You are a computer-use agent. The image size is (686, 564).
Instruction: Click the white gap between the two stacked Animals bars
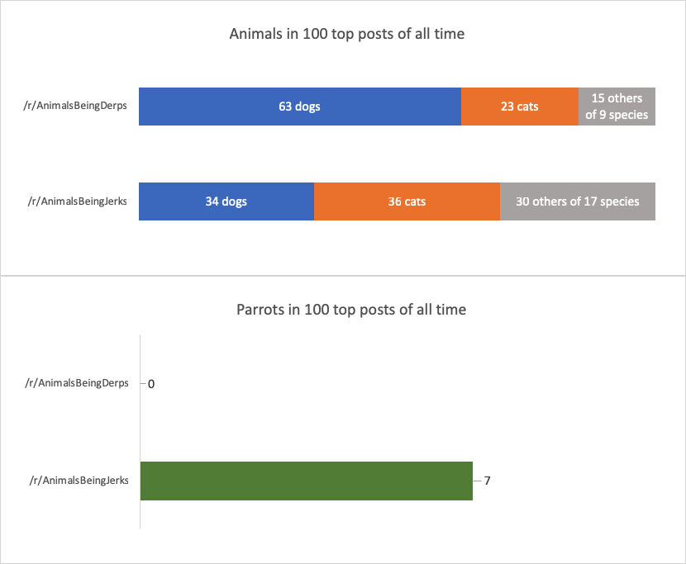coord(397,154)
